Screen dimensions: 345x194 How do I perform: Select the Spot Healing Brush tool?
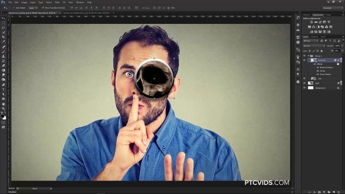point(3,47)
